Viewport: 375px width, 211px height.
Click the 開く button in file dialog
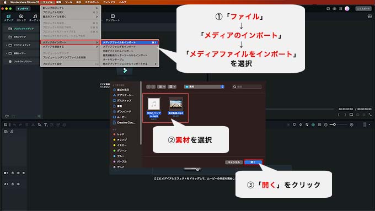(253, 162)
